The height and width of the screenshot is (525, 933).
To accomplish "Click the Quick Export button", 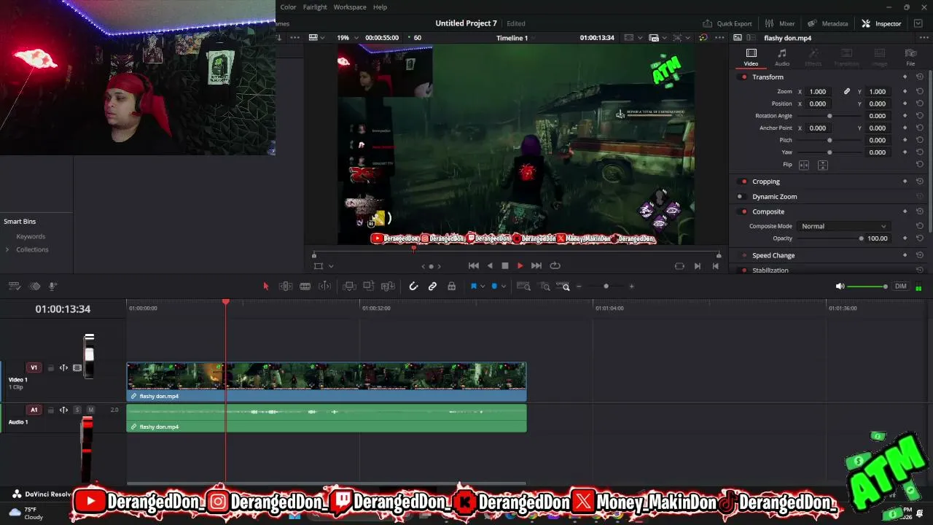I will pyautogui.click(x=727, y=23).
